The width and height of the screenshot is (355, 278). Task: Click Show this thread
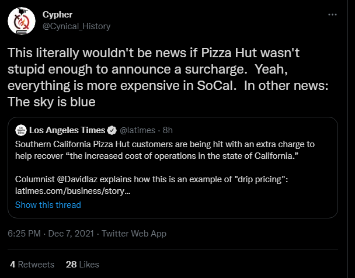(48, 205)
